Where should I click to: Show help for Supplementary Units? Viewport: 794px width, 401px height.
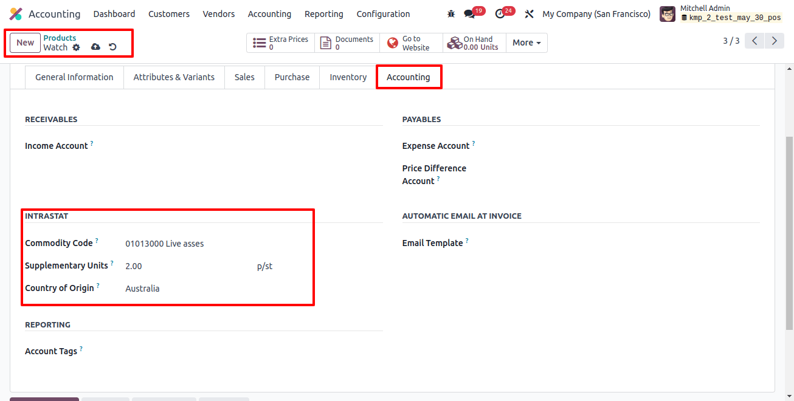[x=112, y=263]
